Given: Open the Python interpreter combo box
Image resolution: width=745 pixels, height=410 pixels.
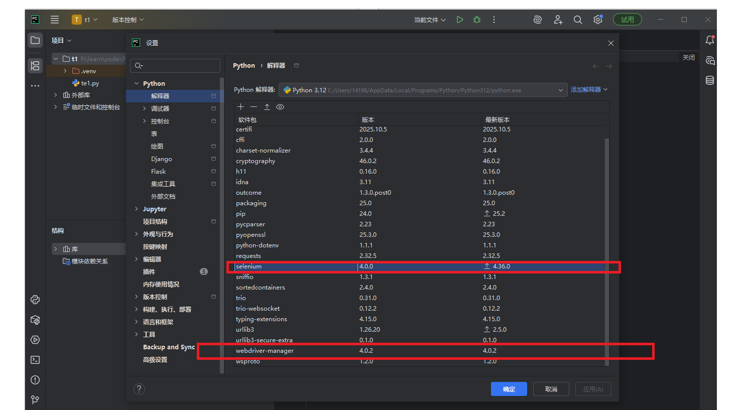Looking at the screenshot, I should (x=423, y=90).
